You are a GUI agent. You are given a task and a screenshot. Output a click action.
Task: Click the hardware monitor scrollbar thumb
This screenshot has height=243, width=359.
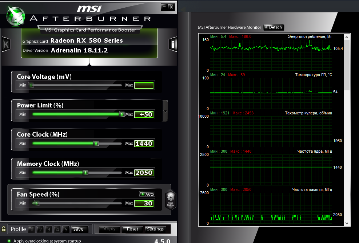click(347, 65)
